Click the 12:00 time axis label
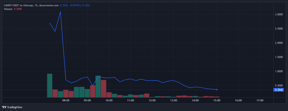The image size is (288, 111). tap(152, 101)
